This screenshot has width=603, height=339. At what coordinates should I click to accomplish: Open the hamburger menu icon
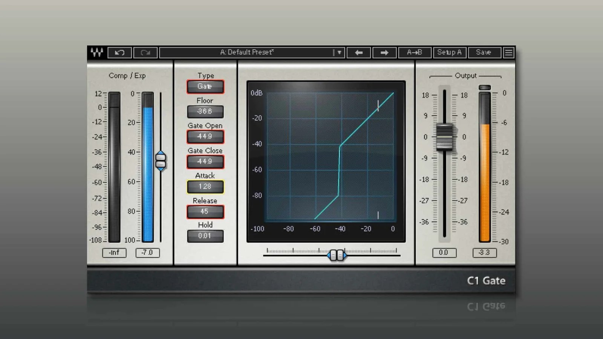508,52
